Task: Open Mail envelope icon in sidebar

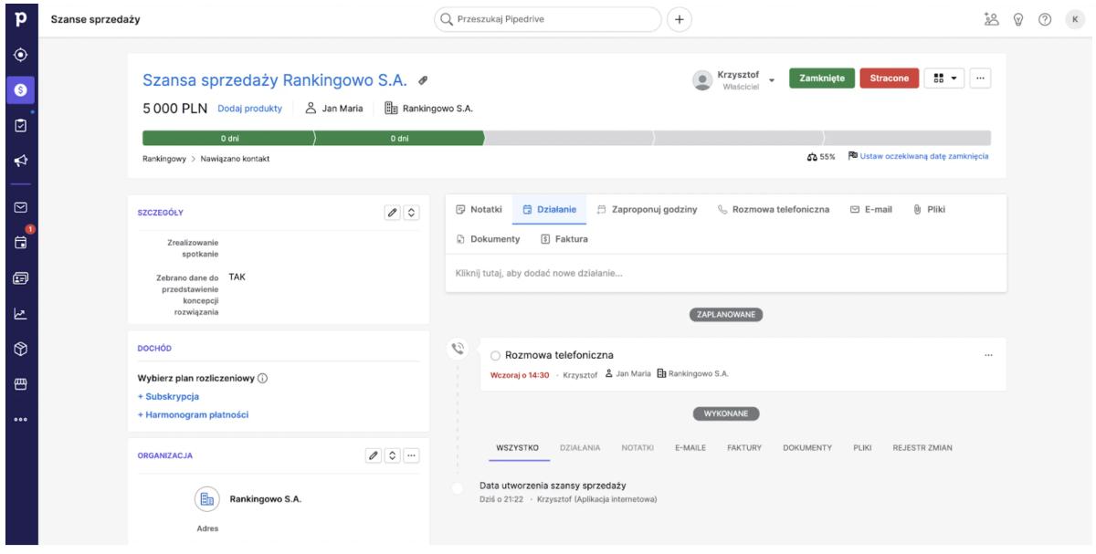Action: (x=18, y=207)
